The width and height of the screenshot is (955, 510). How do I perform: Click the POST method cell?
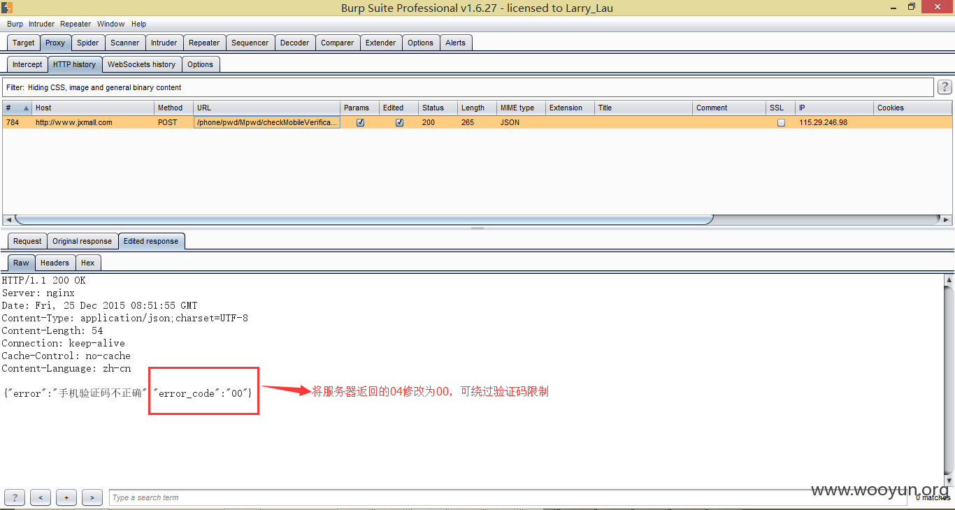coord(173,122)
